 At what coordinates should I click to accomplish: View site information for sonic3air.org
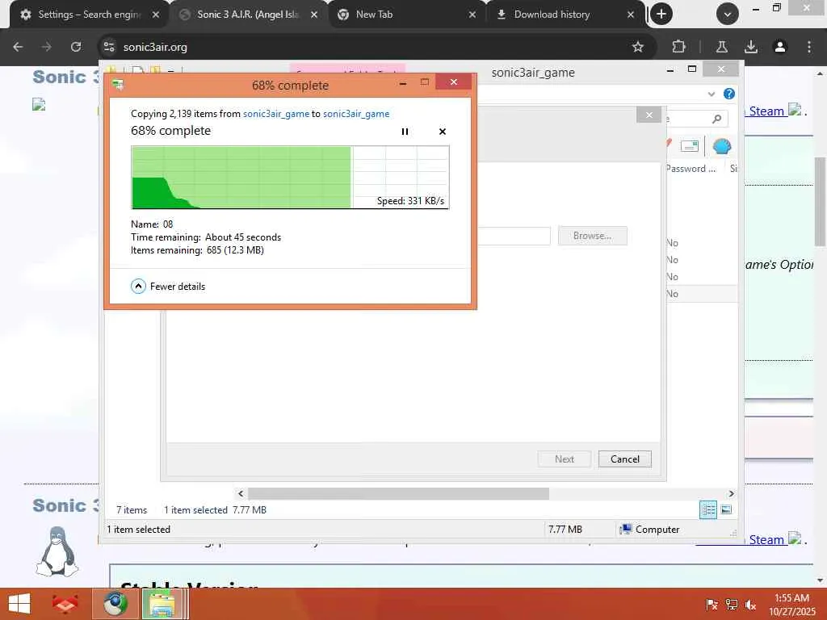click(109, 47)
